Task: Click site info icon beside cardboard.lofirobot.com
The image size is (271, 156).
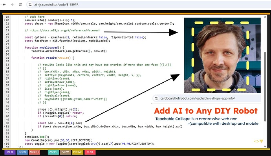Action: click(x=156, y=98)
